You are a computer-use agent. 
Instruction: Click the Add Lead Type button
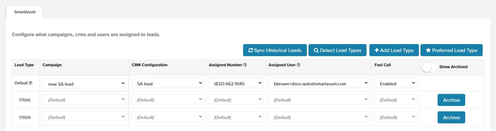(x=394, y=50)
